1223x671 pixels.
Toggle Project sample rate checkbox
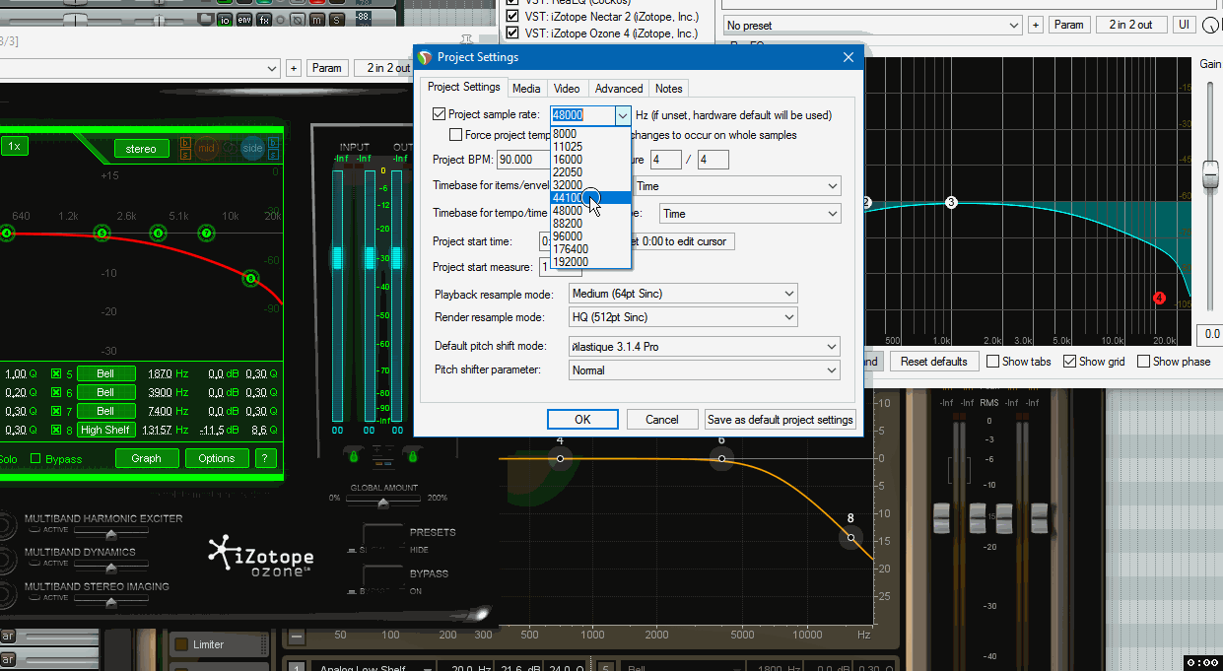tap(440, 115)
